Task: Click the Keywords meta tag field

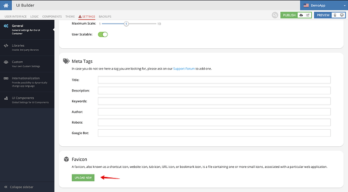Action: tap(214, 101)
